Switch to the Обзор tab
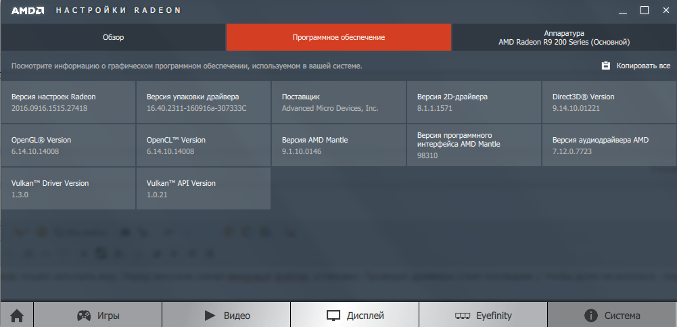Viewport: 677px width, 327px height. [113, 38]
